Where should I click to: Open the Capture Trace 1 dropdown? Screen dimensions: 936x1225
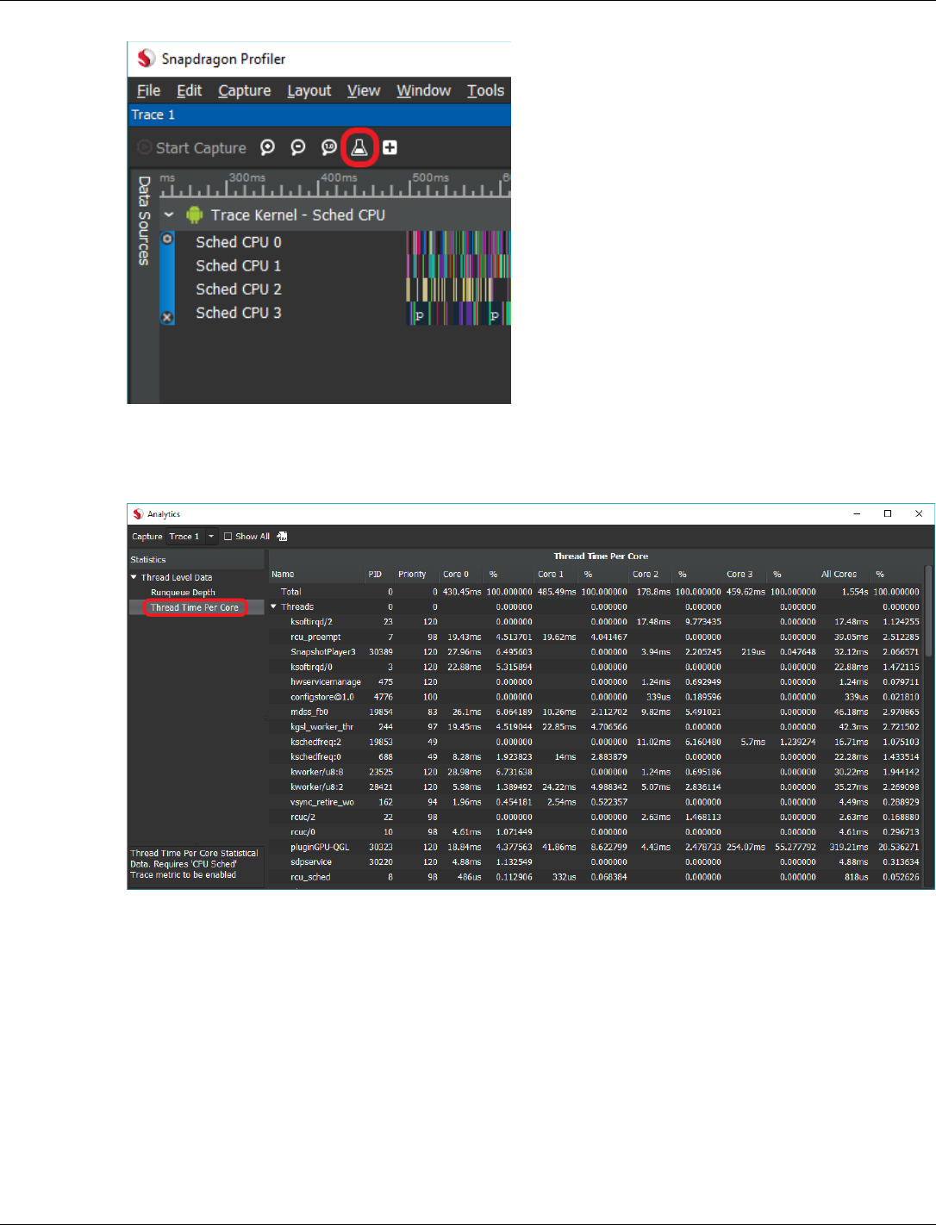[192, 536]
